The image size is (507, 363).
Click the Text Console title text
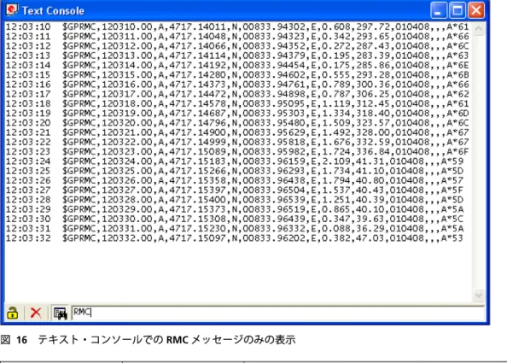coord(53,10)
